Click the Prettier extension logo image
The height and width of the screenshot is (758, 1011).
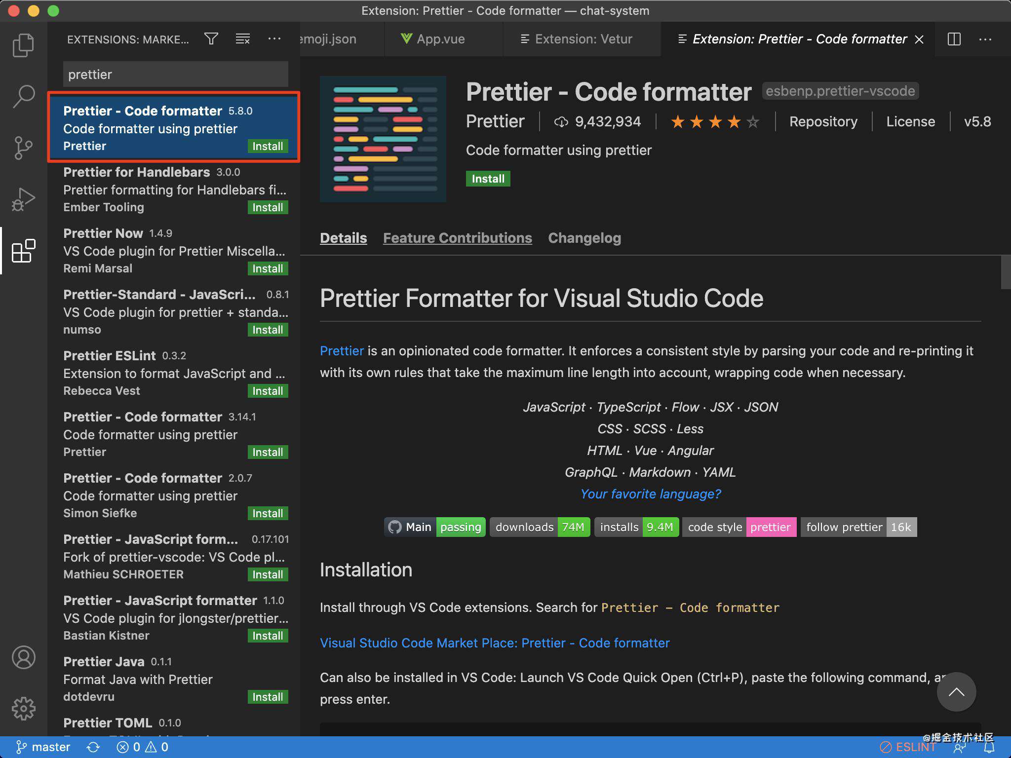(x=383, y=139)
